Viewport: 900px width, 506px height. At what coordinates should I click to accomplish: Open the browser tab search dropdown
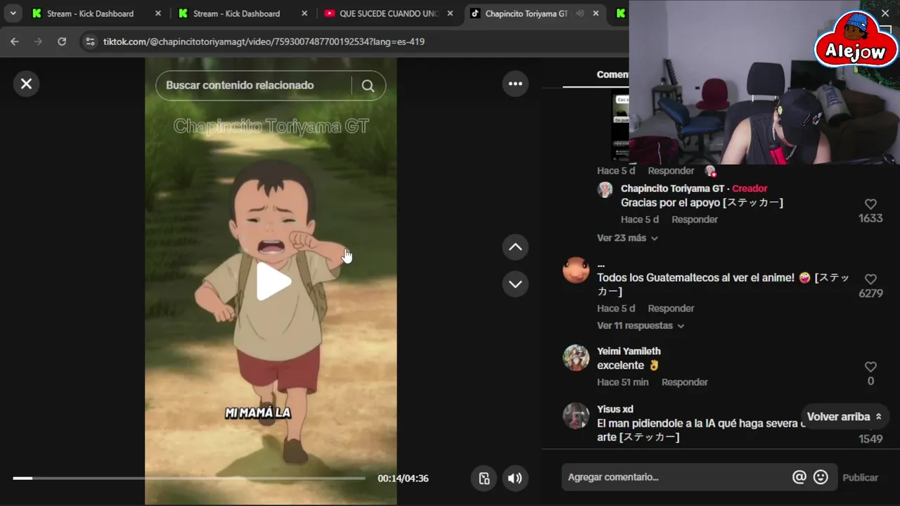coord(13,13)
